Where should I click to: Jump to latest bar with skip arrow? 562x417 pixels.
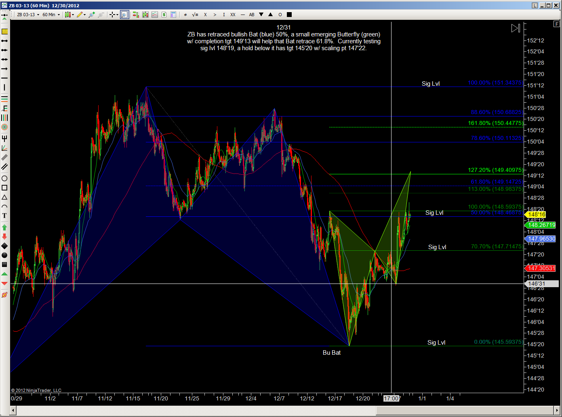[515, 28]
